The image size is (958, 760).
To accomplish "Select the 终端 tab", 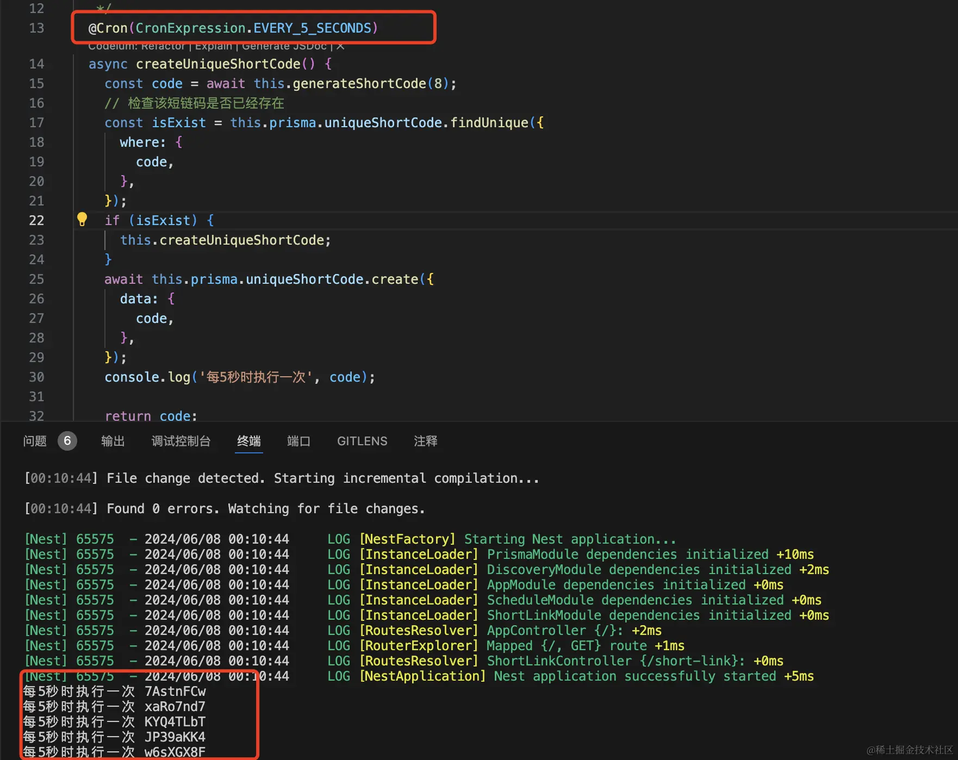I will pos(249,441).
